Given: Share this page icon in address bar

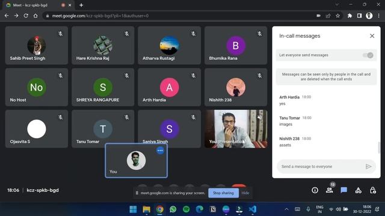Looking at the screenshot, I should point(328,16).
